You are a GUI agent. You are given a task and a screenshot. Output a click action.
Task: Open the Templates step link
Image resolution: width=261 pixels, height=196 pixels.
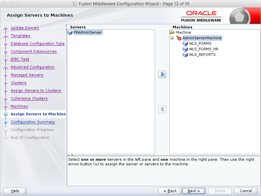[21, 36]
